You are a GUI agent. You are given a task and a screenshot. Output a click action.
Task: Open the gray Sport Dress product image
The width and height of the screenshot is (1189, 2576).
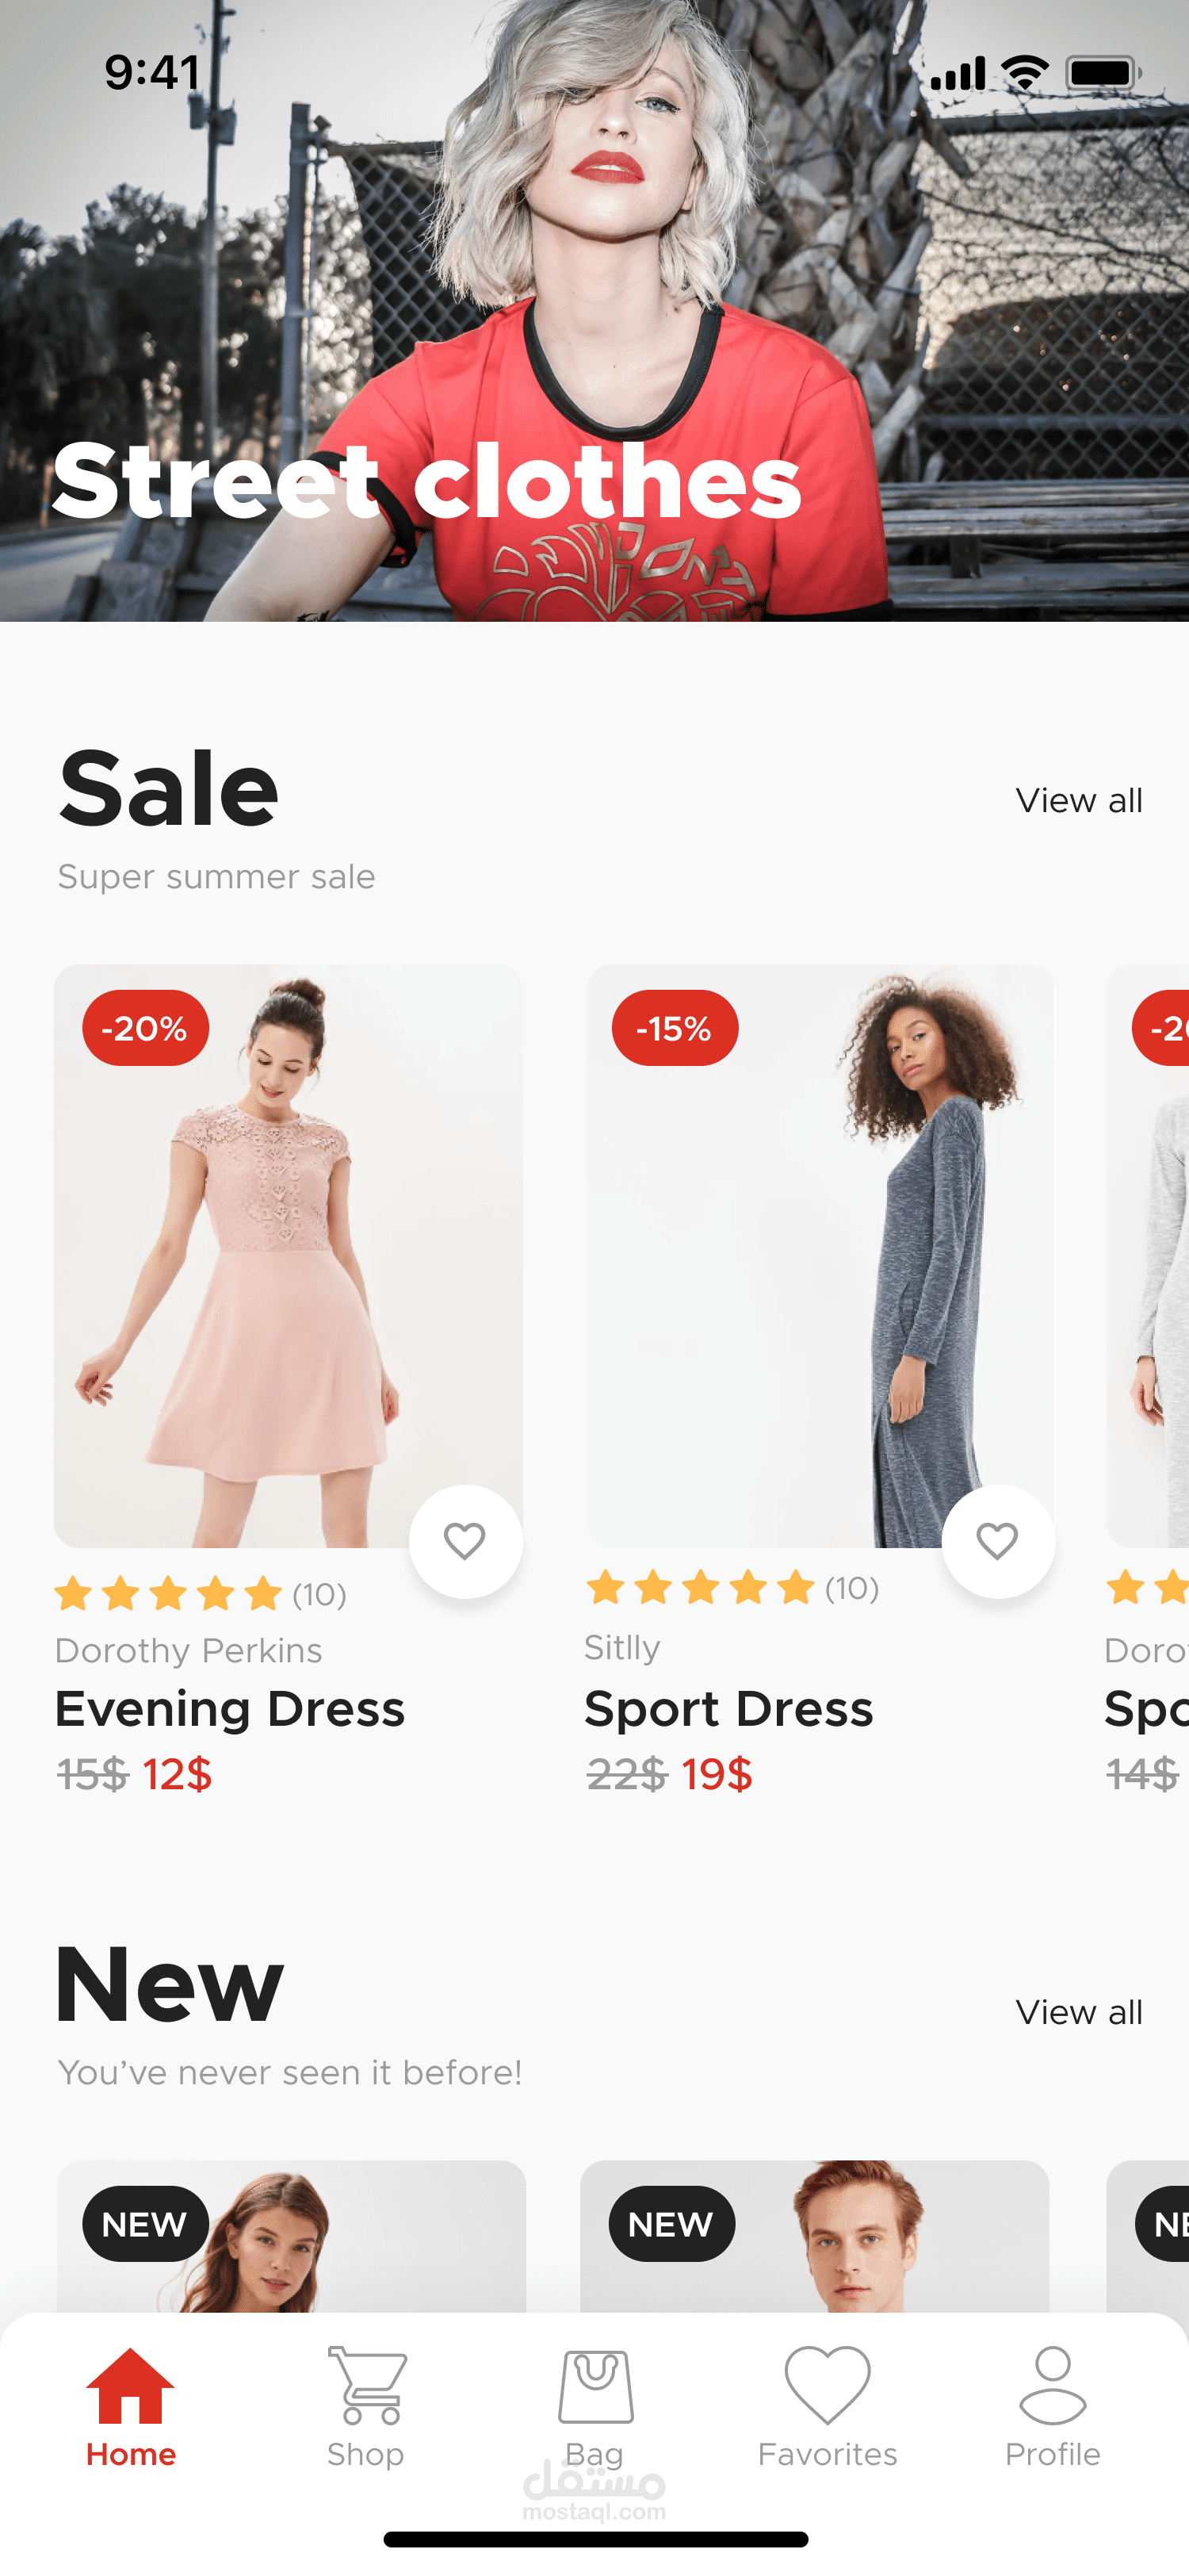pos(820,1256)
